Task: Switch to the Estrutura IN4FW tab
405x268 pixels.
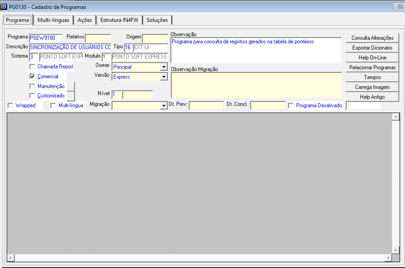Action: click(120, 20)
